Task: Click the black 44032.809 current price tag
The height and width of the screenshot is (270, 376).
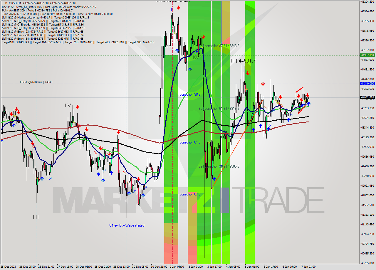Action: point(367,97)
